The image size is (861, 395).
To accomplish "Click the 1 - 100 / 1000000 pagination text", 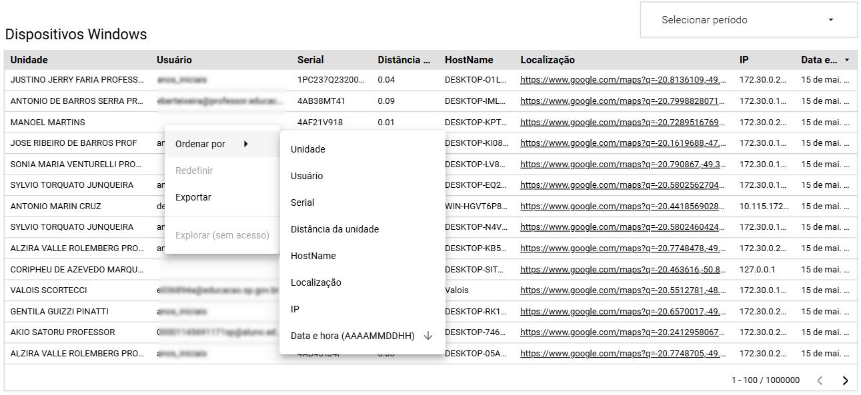I will [x=766, y=380].
